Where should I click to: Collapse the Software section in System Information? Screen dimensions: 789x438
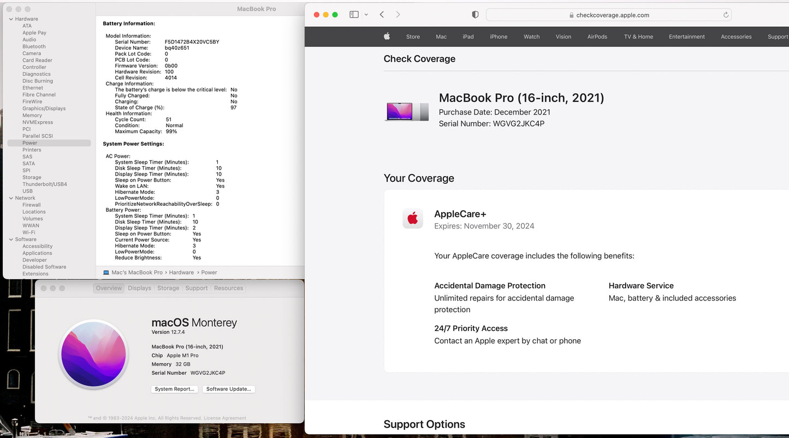10,239
